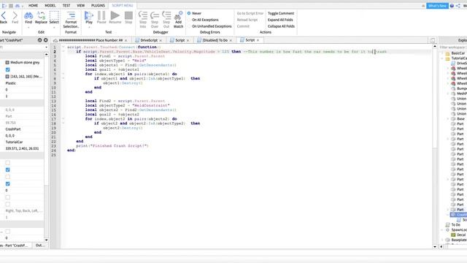Click the help icon beside What's New
467x263 pixels.
452,6
